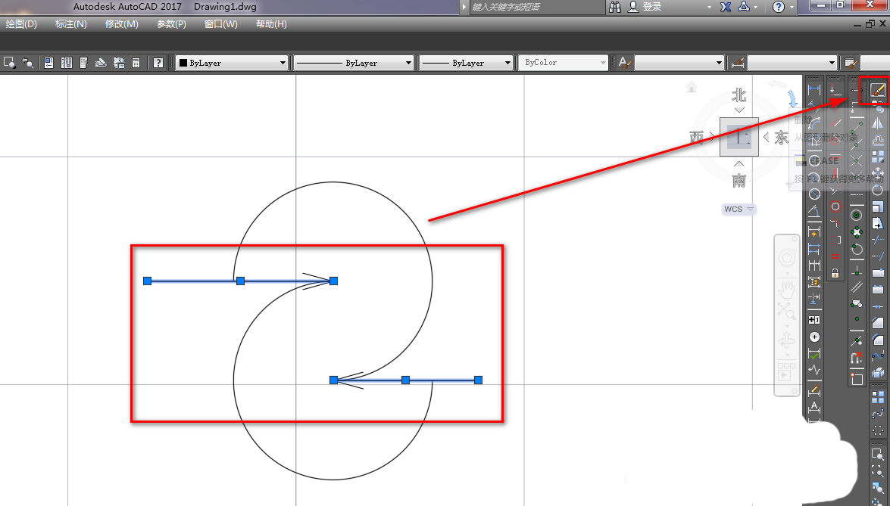The image size is (890, 506).
Task: Open the Properties palette icon
Action: click(x=48, y=63)
